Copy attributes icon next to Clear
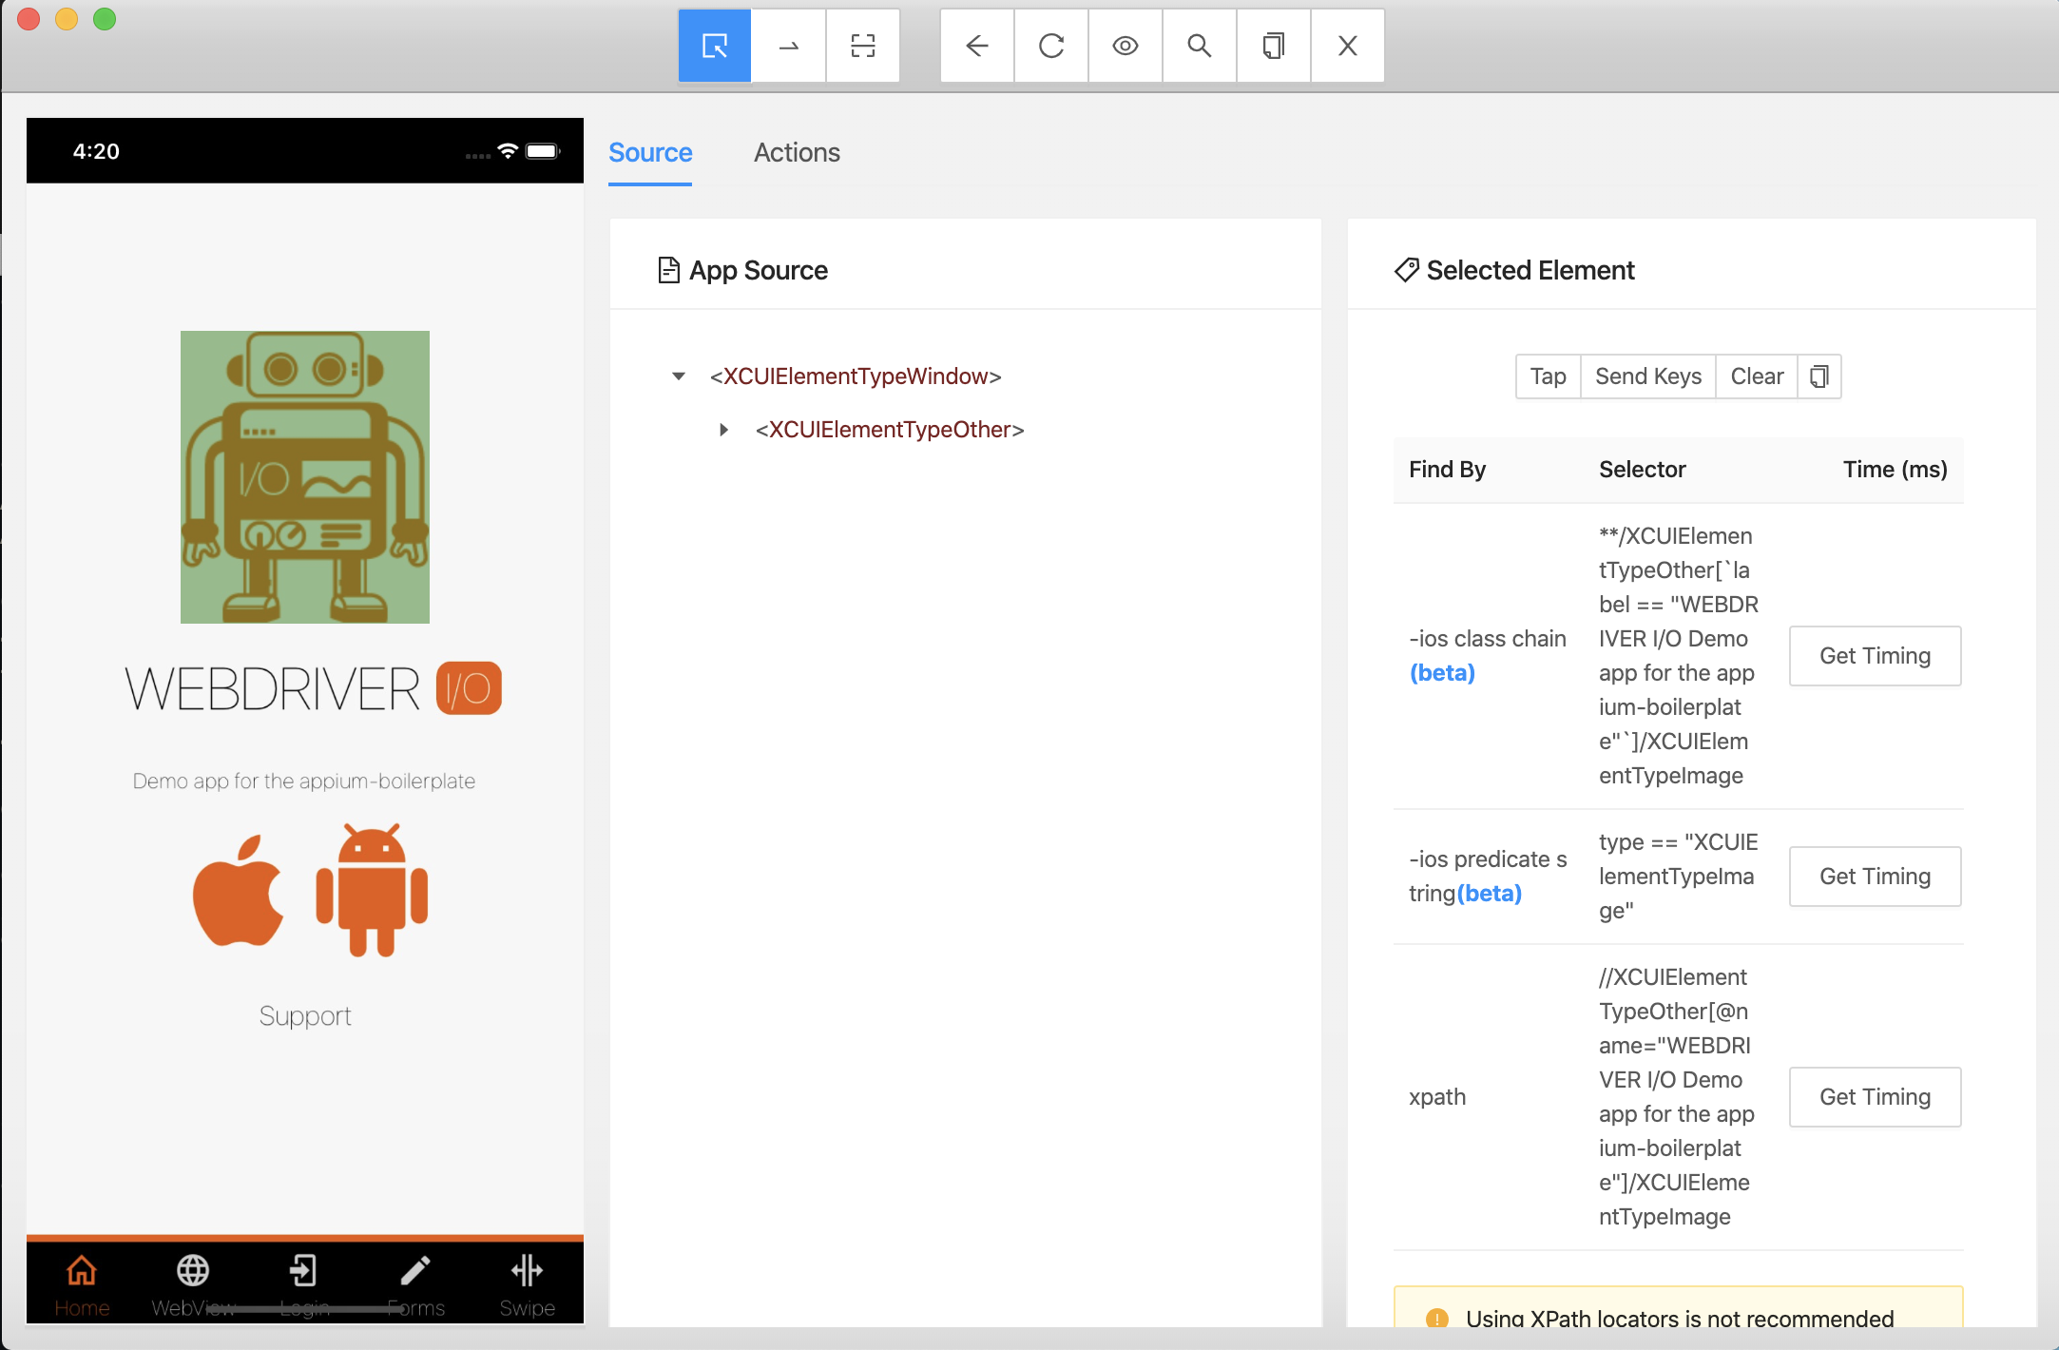The height and width of the screenshot is (1350, 2059). tap(1818, 376)
